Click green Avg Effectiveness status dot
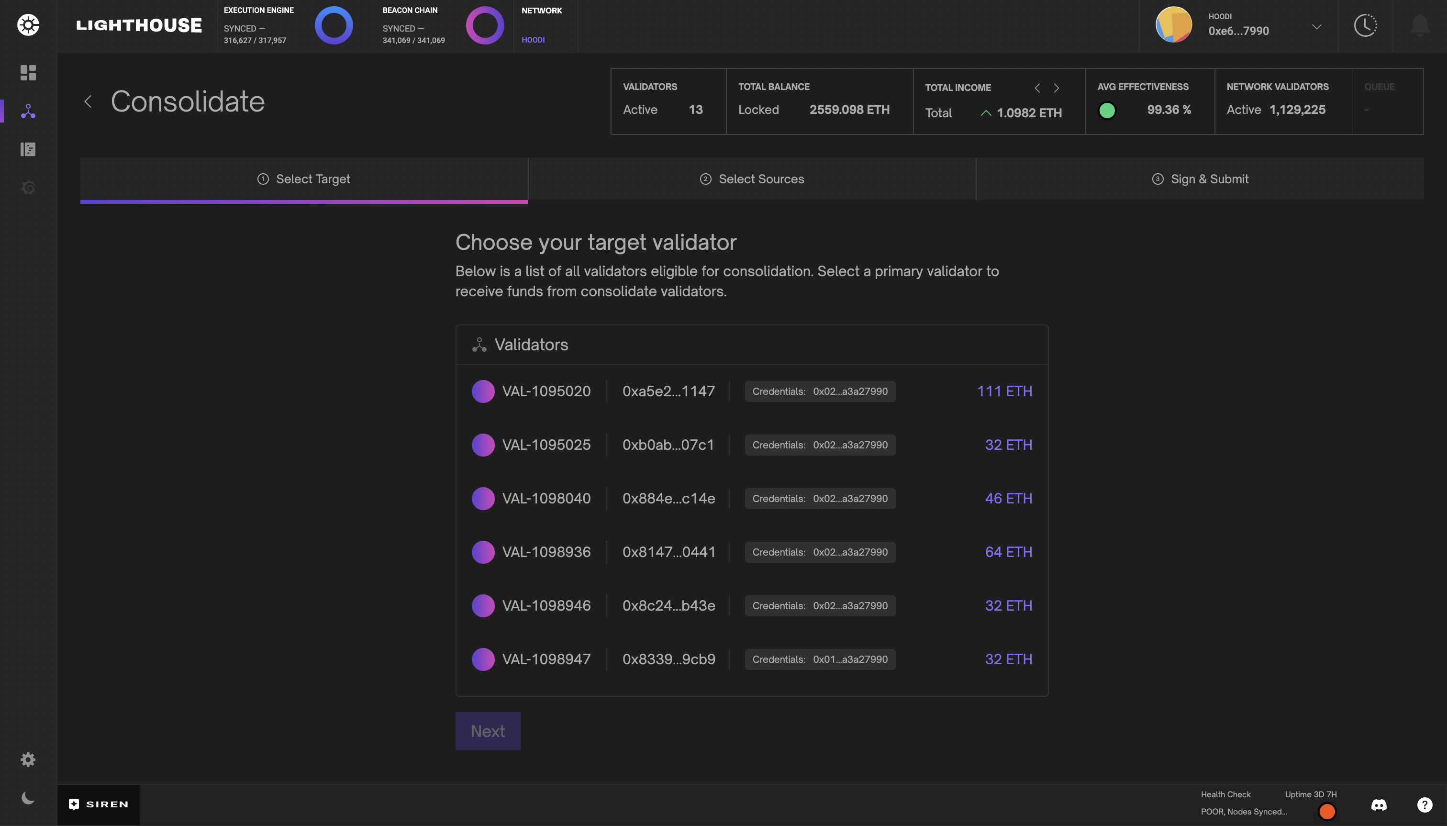The image size is (1447, 826). pyautogui.click(x=1107, y=110)
